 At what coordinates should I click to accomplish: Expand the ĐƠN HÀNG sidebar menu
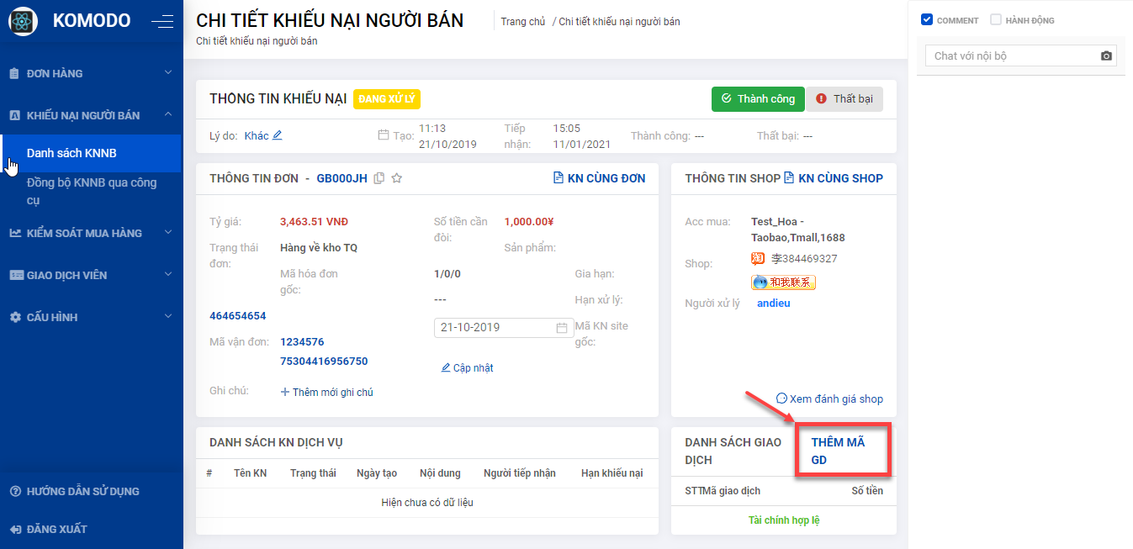(x=91, y=73)
